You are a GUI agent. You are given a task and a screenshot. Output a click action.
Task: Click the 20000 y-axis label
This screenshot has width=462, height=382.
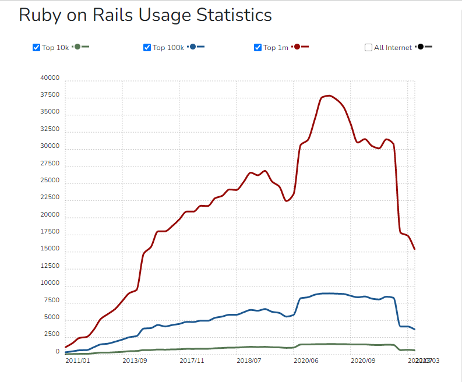point(50,215)
